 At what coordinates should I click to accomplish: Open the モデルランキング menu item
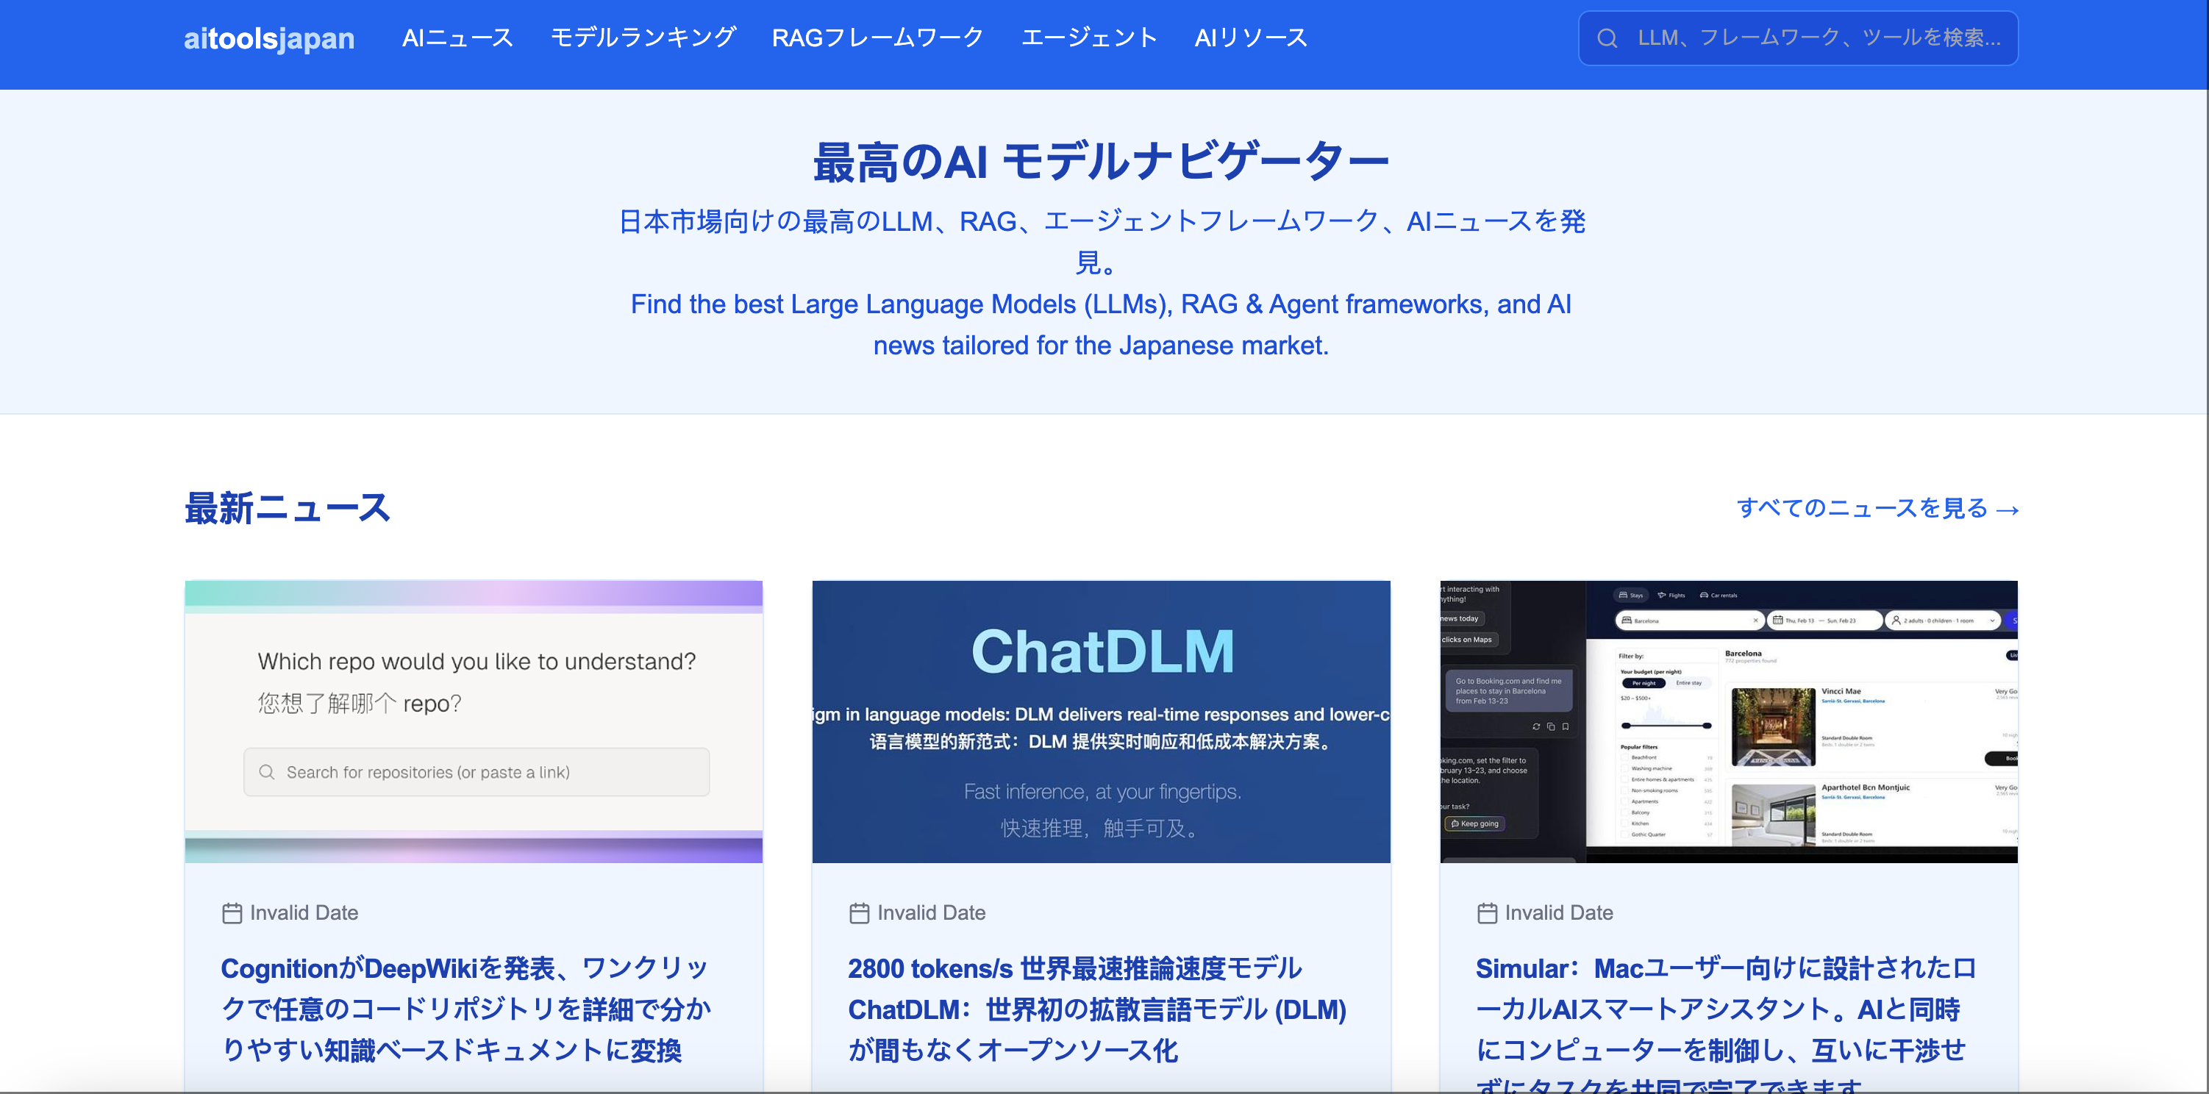[x=642, y=37]
